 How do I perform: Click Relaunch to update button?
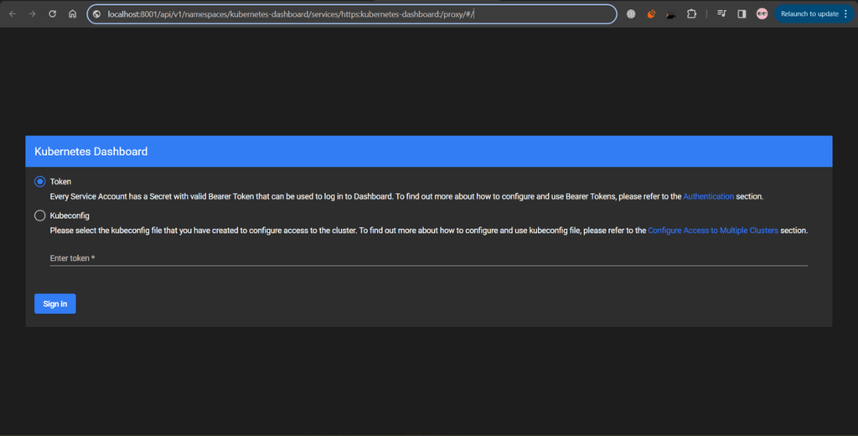pyautogui.click(x=809, y=13)
